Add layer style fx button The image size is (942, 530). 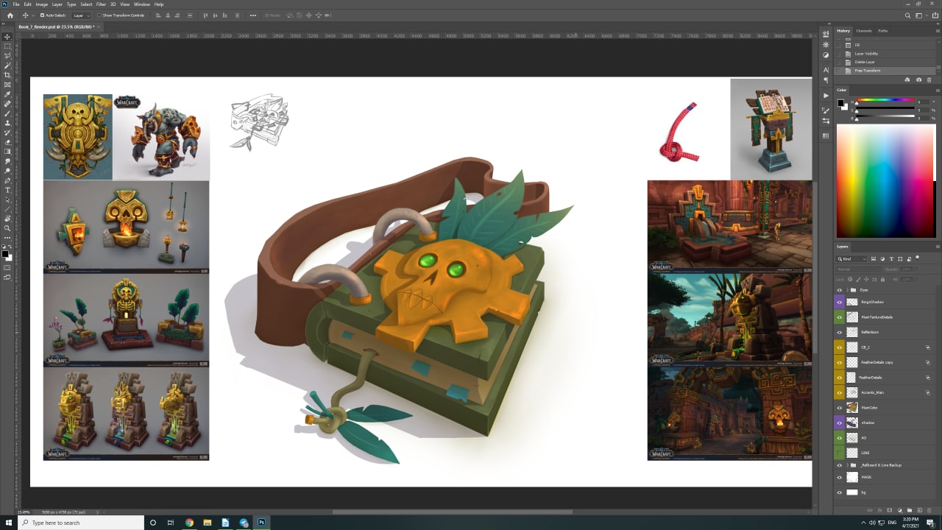point(880,510)
